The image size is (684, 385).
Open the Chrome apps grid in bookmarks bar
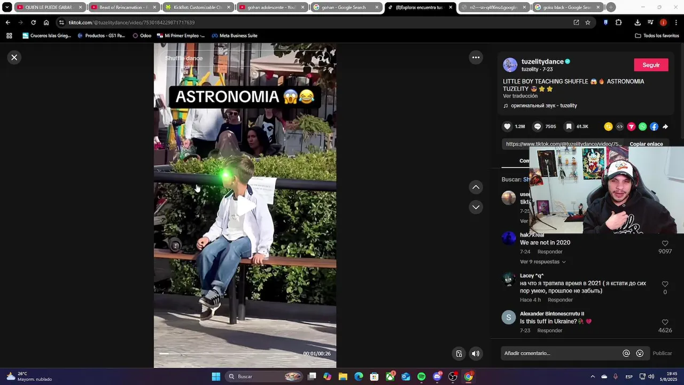tap(9, 36)
